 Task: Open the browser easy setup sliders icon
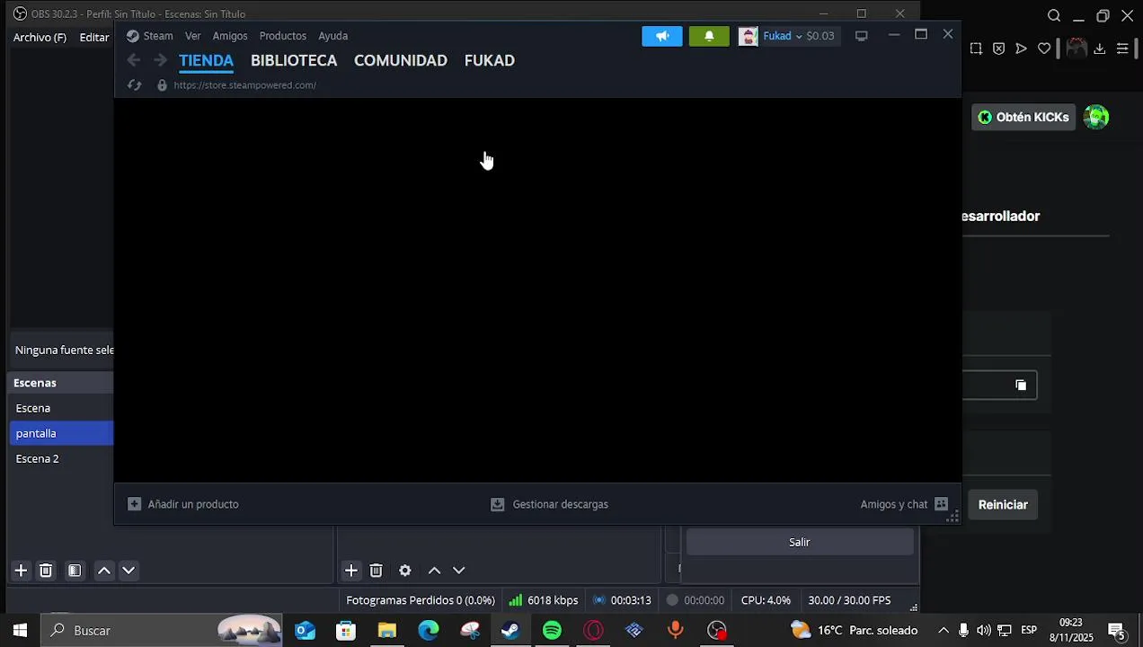point(1122,49)
